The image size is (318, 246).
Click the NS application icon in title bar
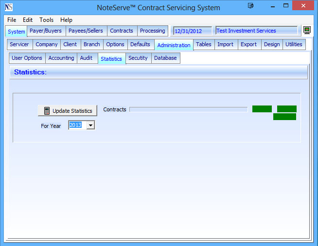pos(8,7)
